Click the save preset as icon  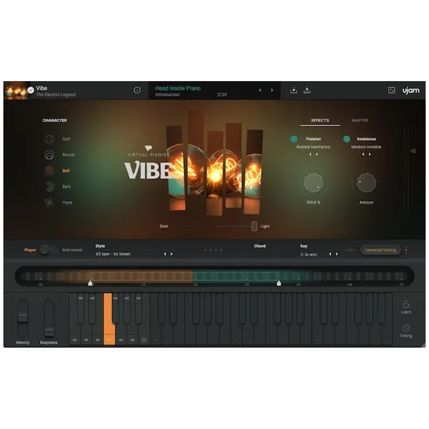(x=307, y=90)
